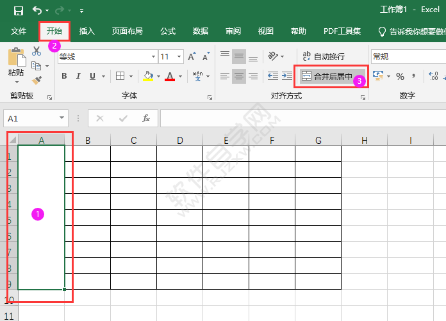Click the Save icon in quick access toolbar
The height and width of the screenshot is (321, 446).
[x=19, y=11]
